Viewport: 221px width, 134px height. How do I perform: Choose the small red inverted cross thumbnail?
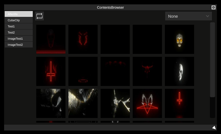point(179,103)
